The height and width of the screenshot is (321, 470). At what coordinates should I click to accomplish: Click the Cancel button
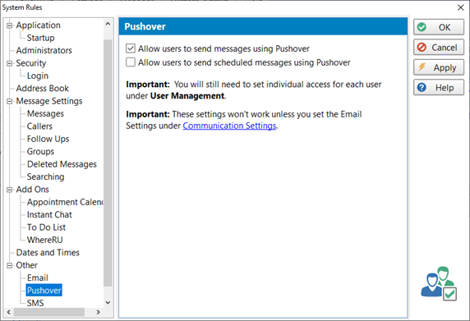439,48
